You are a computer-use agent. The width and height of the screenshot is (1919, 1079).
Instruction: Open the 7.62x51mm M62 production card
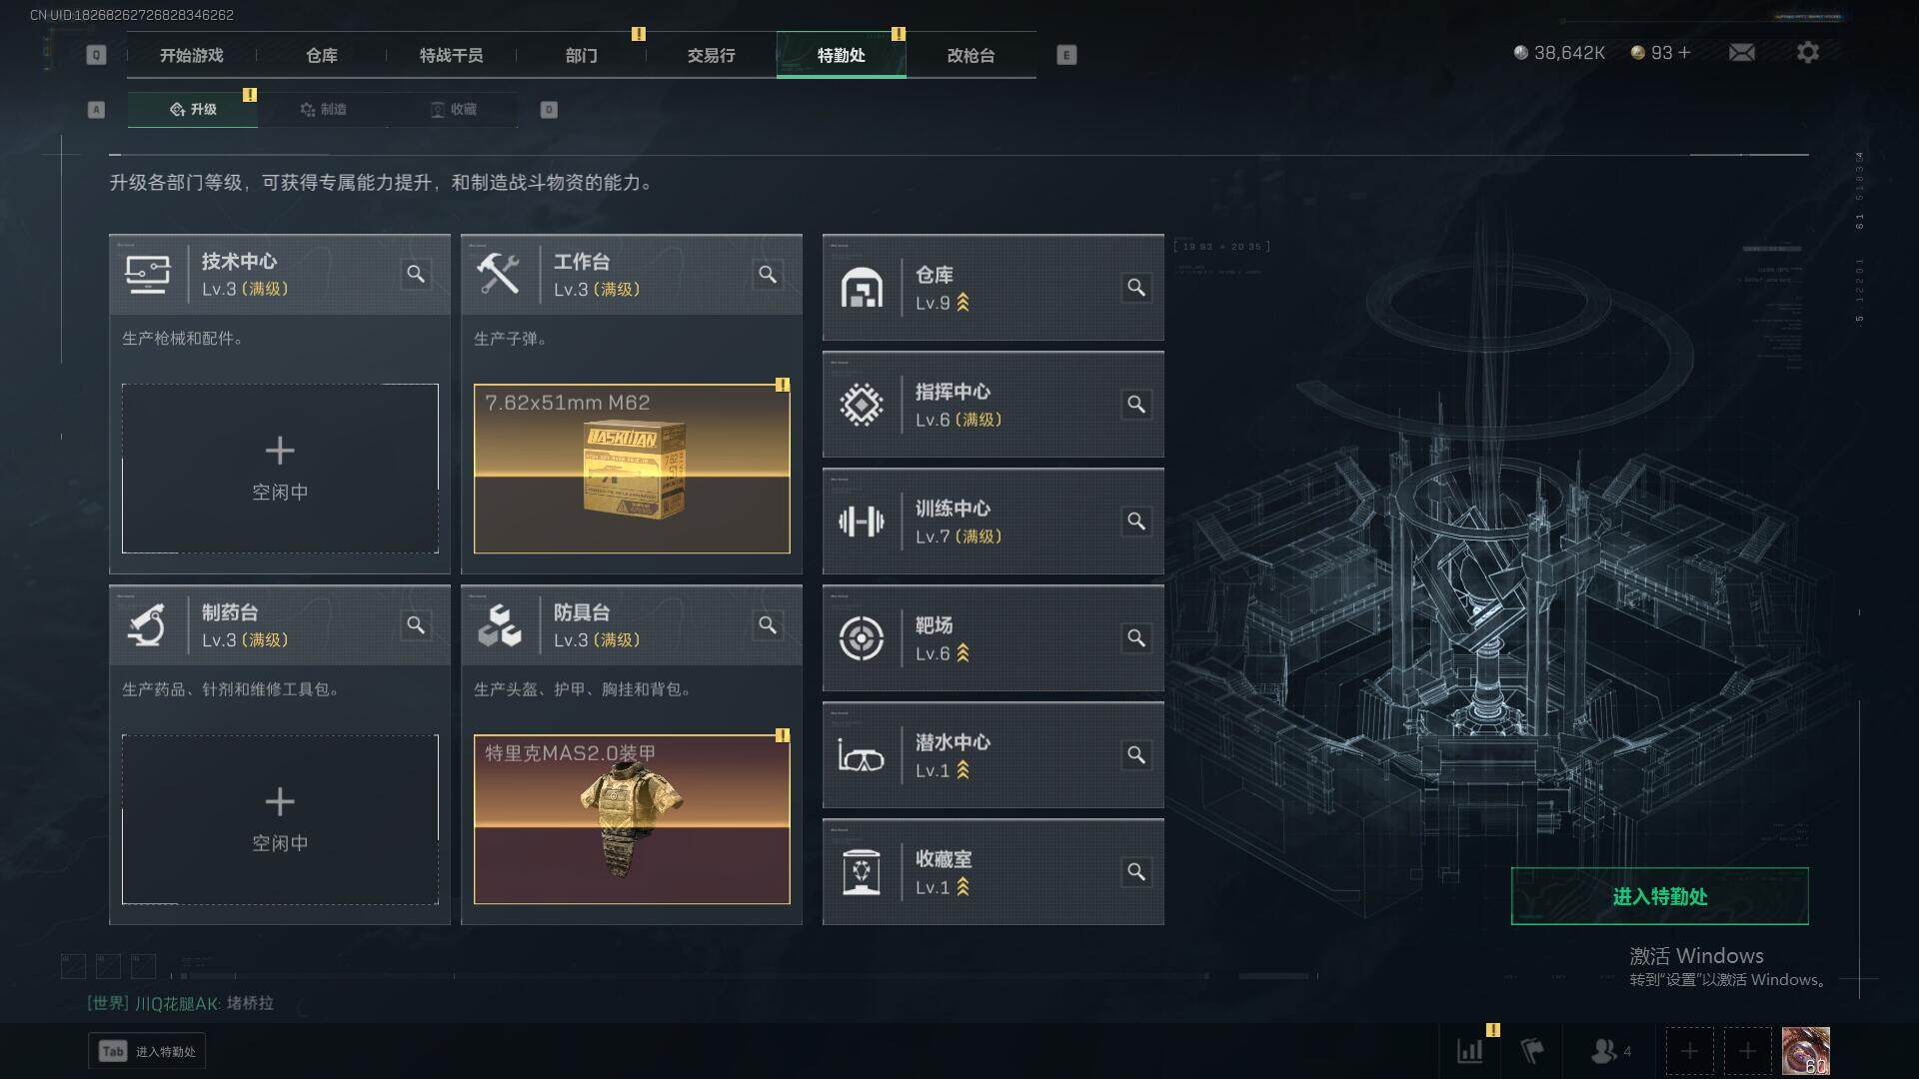pos(632,469)
